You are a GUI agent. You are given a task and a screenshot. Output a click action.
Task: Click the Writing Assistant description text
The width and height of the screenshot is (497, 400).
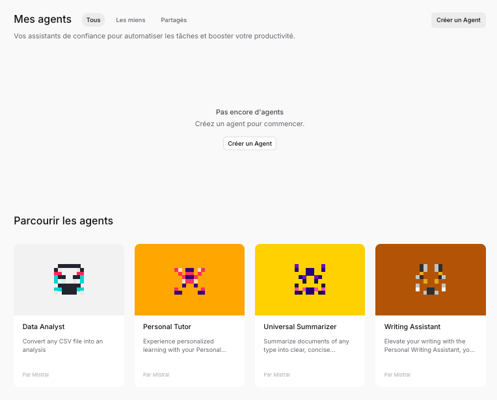[x=429, y=345]
